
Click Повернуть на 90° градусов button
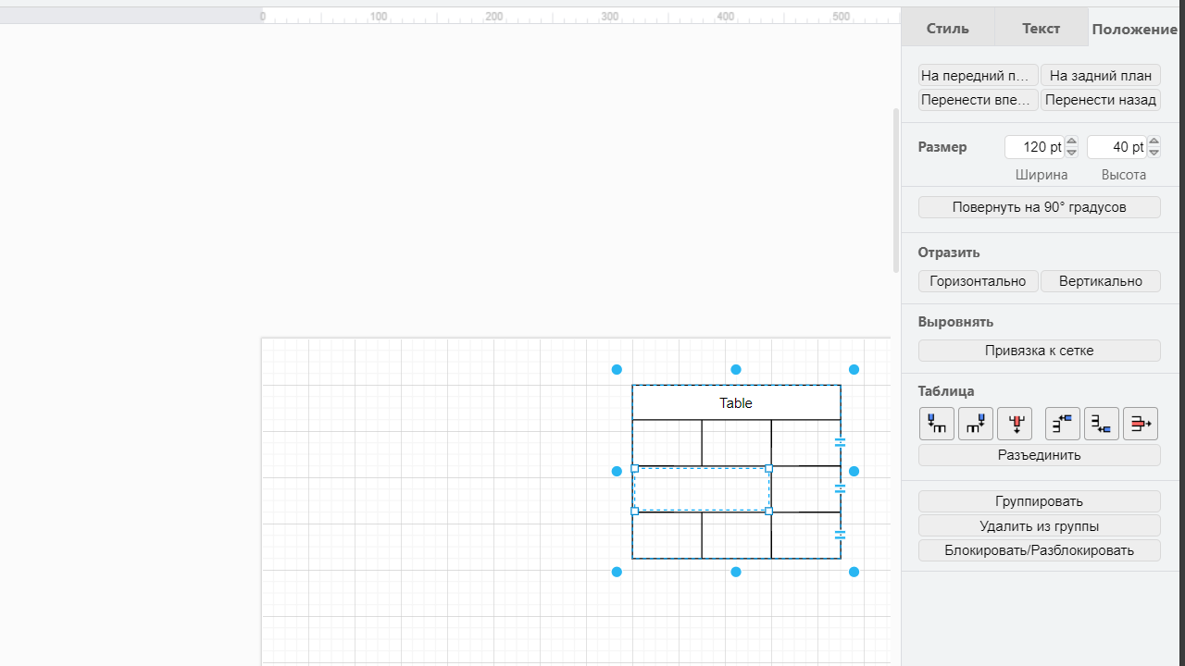point(1039,207)
